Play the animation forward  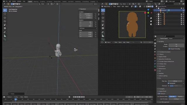[80, 97]
